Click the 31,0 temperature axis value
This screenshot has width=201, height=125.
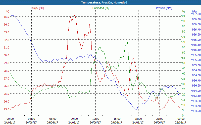pyautogui.click(x=7, y=47)
